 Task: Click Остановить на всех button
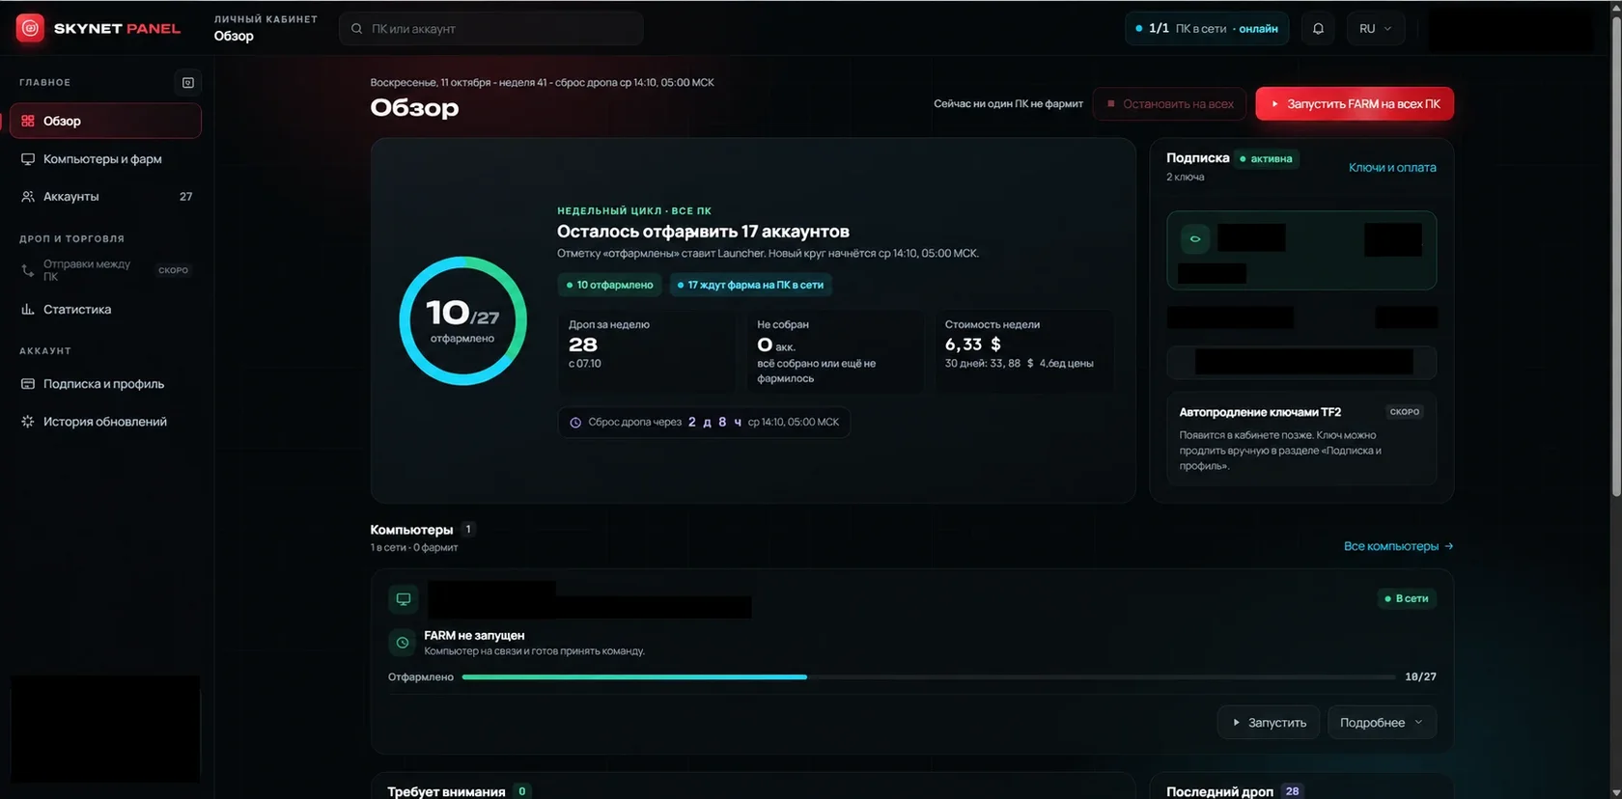[x=1169, y=104]
